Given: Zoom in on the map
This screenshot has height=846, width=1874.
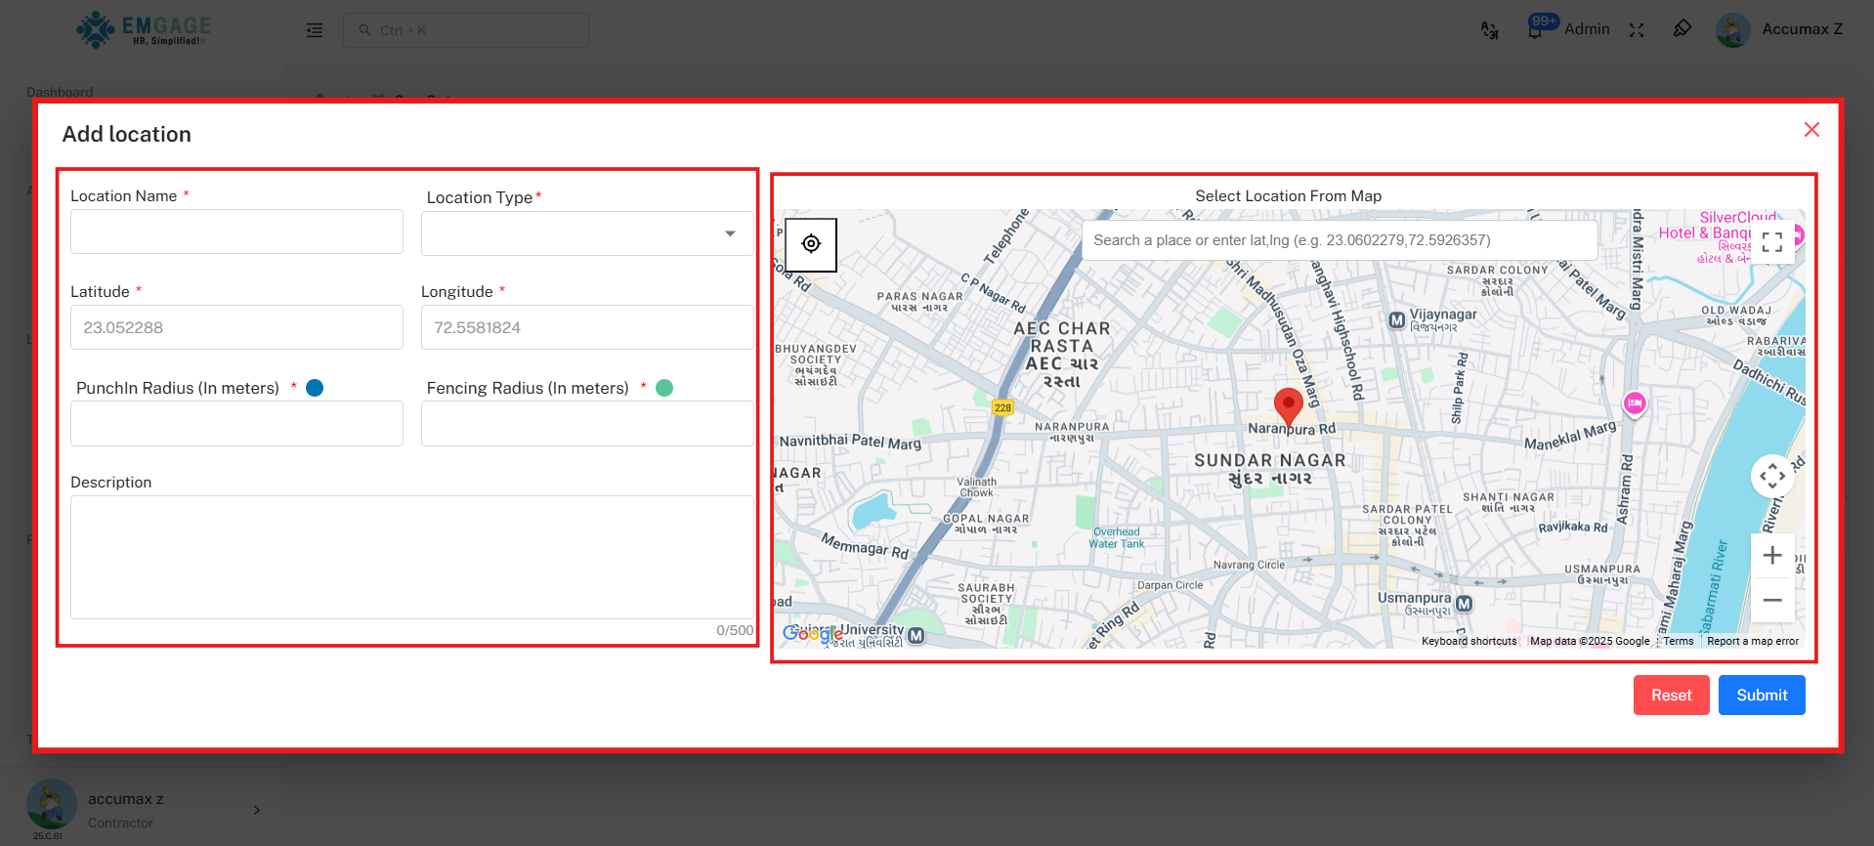Looking at the screenshot, I should pos(1772,556).
